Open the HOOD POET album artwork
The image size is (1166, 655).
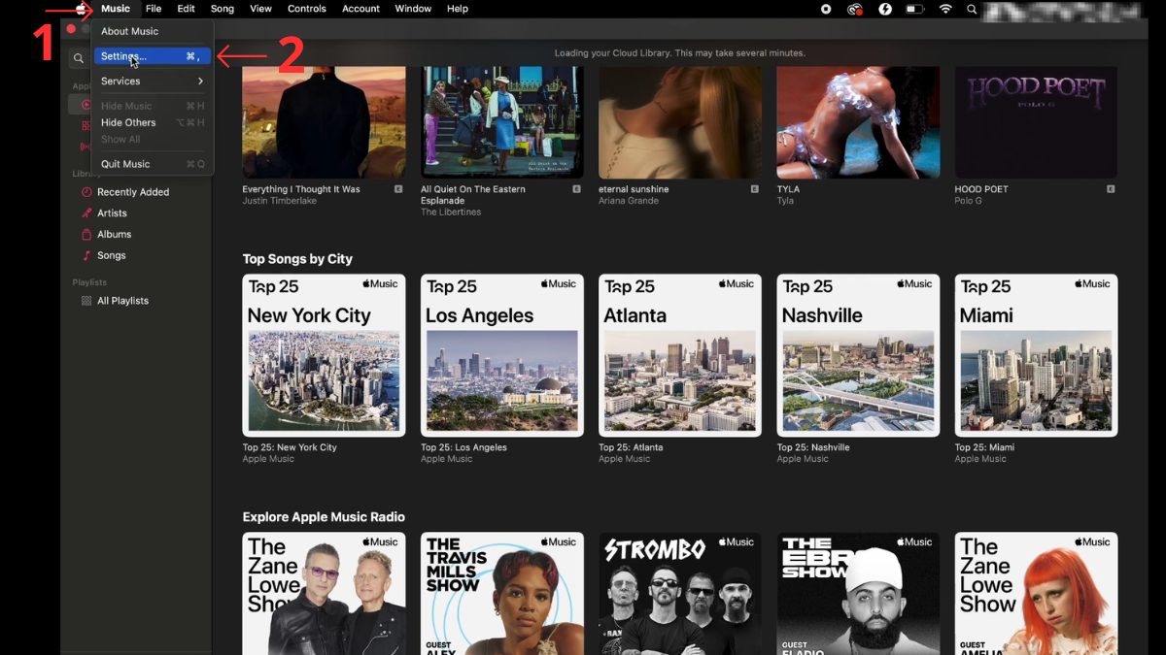(x=1036, y=122)
